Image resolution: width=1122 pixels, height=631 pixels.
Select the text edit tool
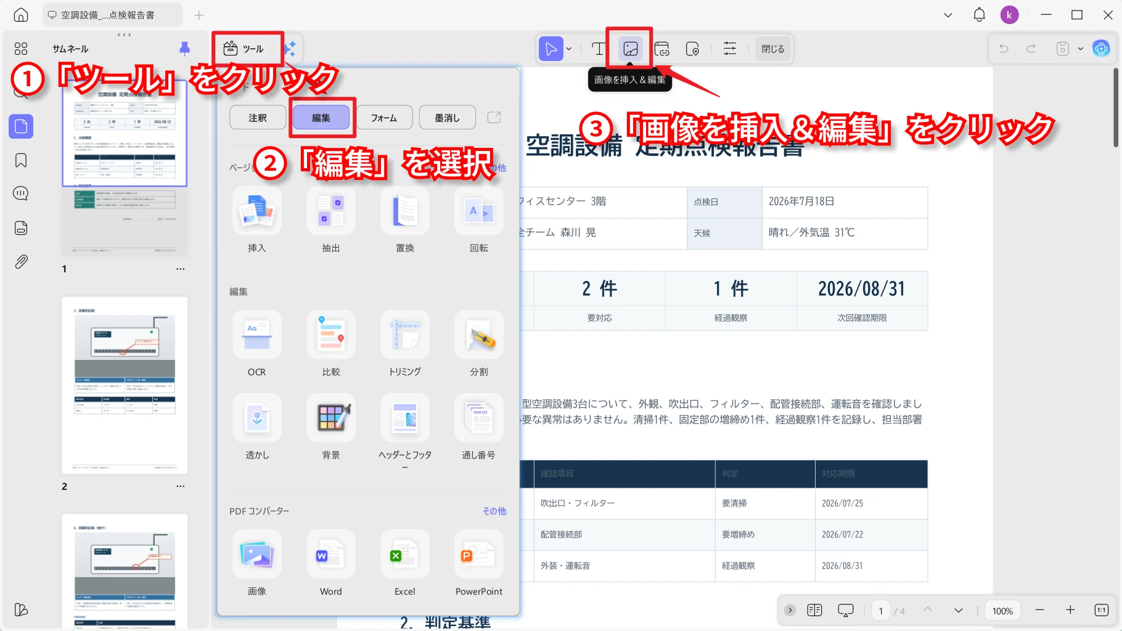pos(598,49)
